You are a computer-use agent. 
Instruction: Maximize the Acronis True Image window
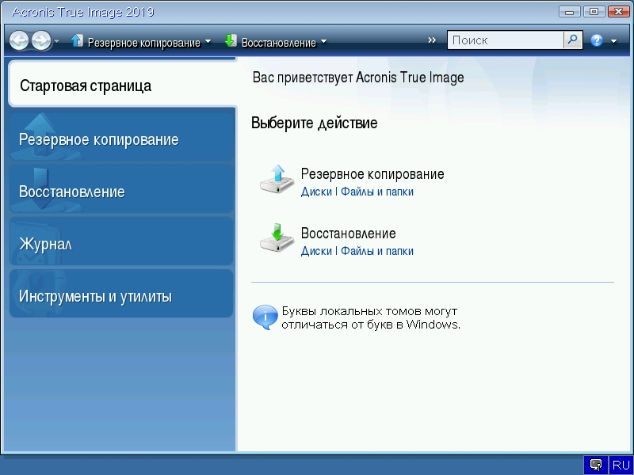pos(594,11)
